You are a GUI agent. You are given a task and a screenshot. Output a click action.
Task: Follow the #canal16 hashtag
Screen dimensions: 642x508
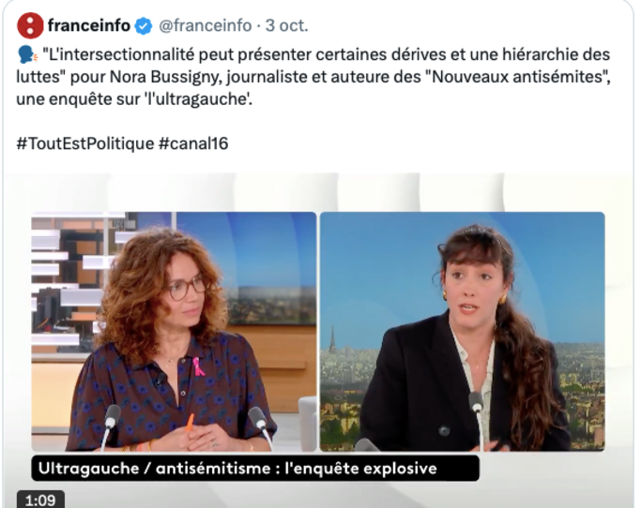point(193,144)
